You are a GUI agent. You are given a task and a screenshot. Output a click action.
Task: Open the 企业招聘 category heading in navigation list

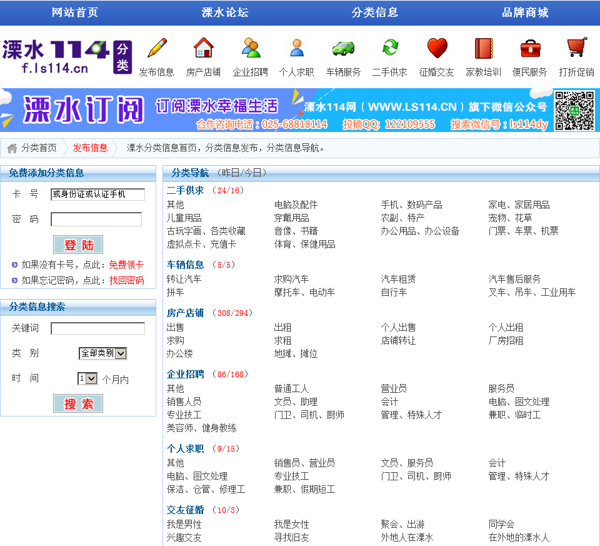pyautogui.click(x=186, y=374)
